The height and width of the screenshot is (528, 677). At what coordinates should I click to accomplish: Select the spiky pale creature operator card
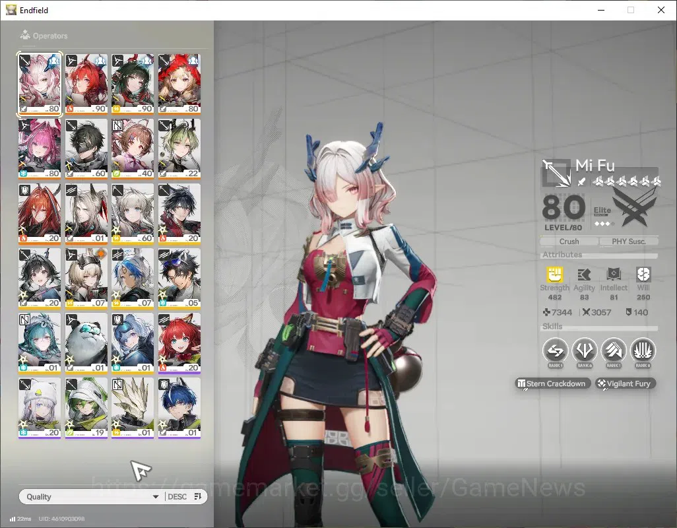point(133,408)
